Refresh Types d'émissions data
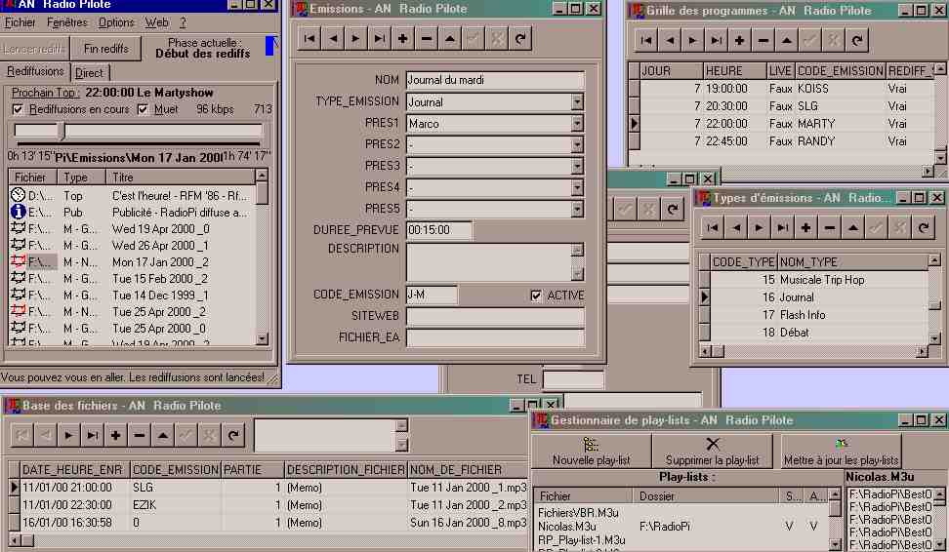The width and height of the screenshot is (949, 552). pos(924,228)
